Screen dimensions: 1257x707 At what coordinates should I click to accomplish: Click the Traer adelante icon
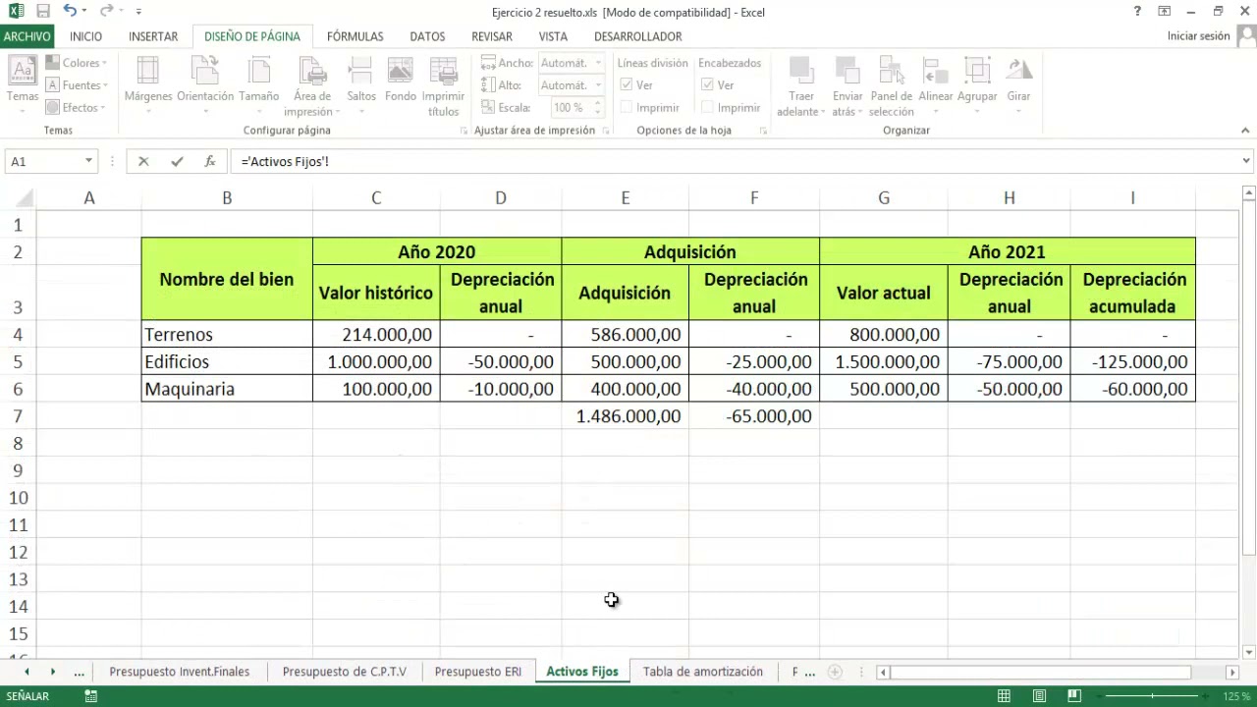(801, 71)
